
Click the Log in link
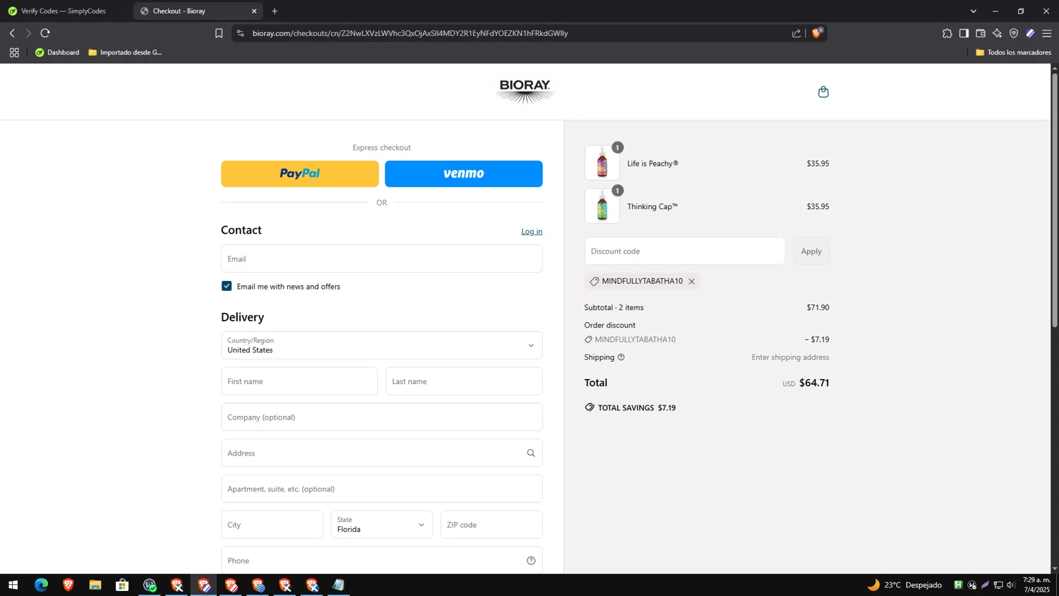point(532,232)
